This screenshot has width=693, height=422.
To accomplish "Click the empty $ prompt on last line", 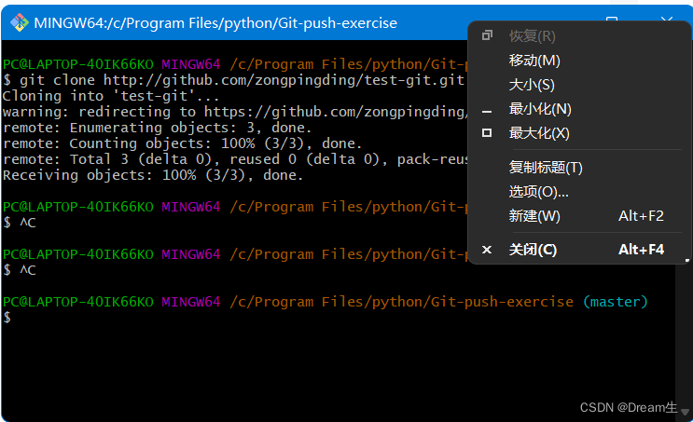I will point(7,318).
